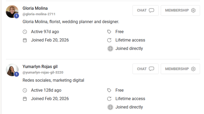The width and height of the screenshot is (204, 114).
Task: Click the clock icon beside Active 97d ago
Action: [x=25, y=32]
